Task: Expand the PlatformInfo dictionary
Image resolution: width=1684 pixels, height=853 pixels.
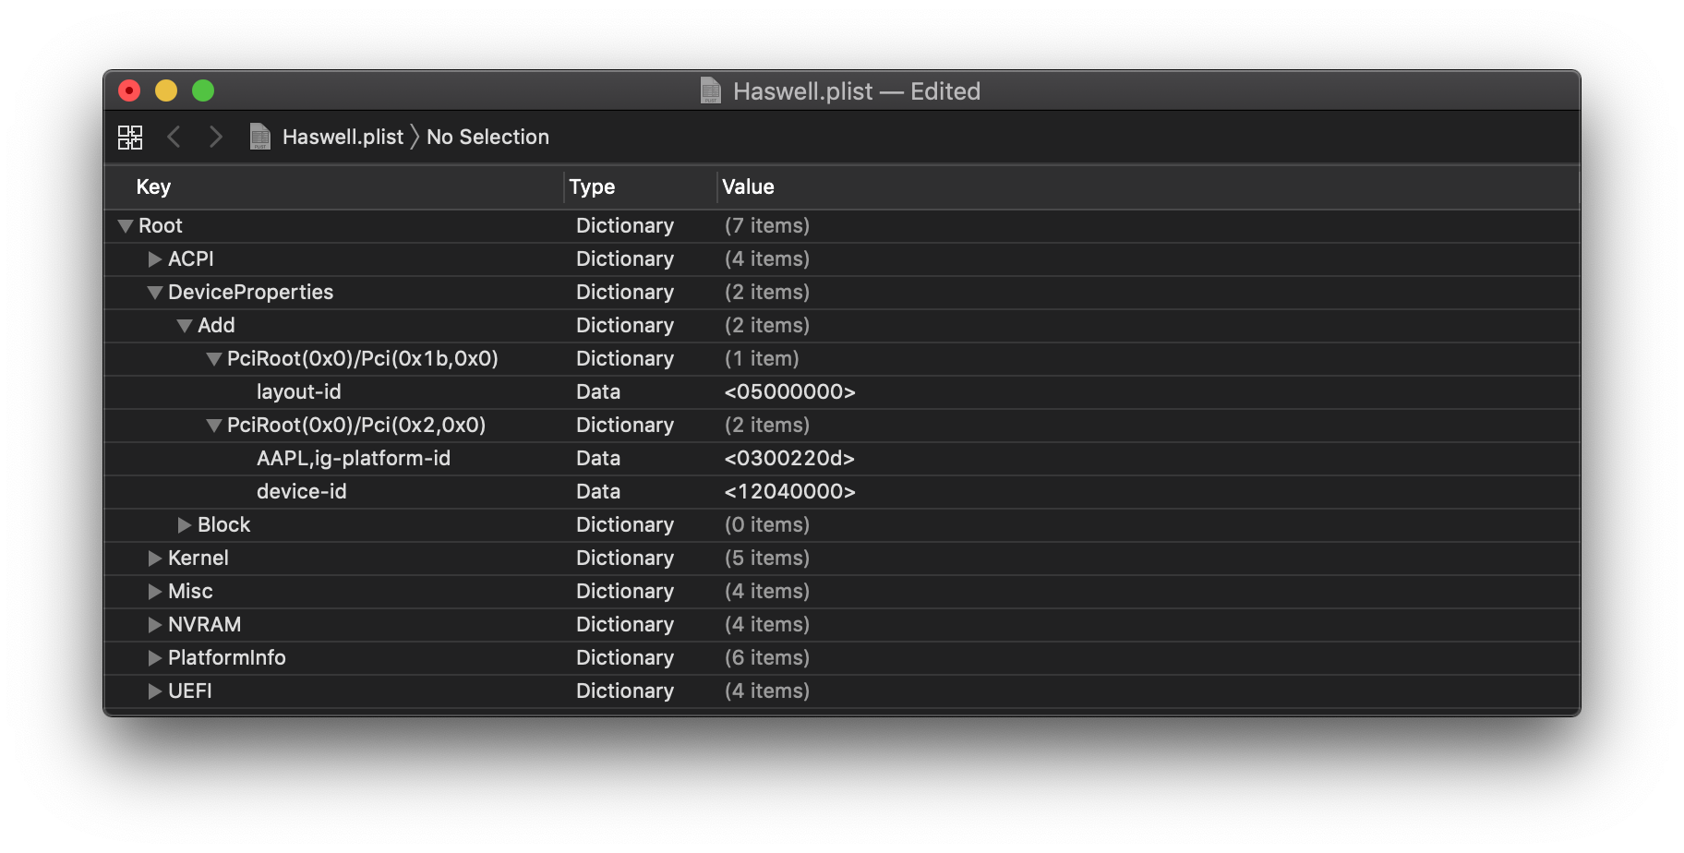Action: coord(154,657)
